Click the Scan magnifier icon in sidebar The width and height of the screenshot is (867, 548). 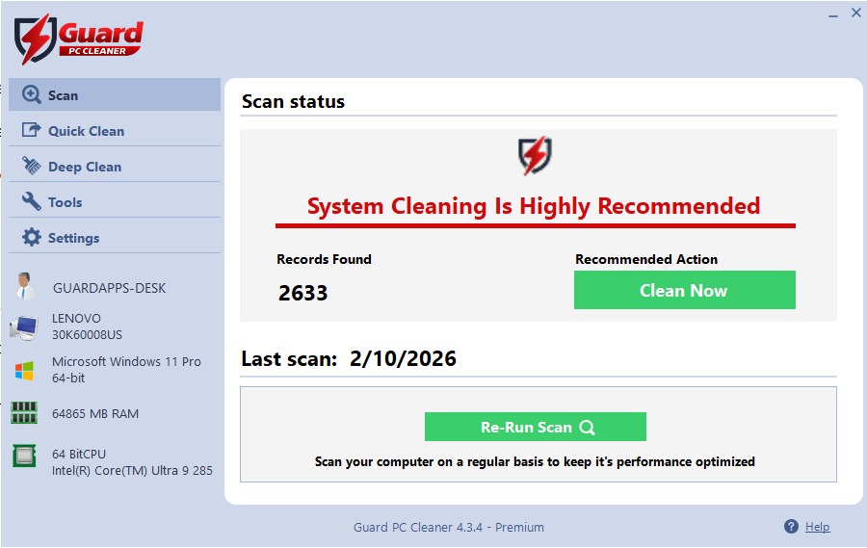pyautogui.click(x=32, y=95)
